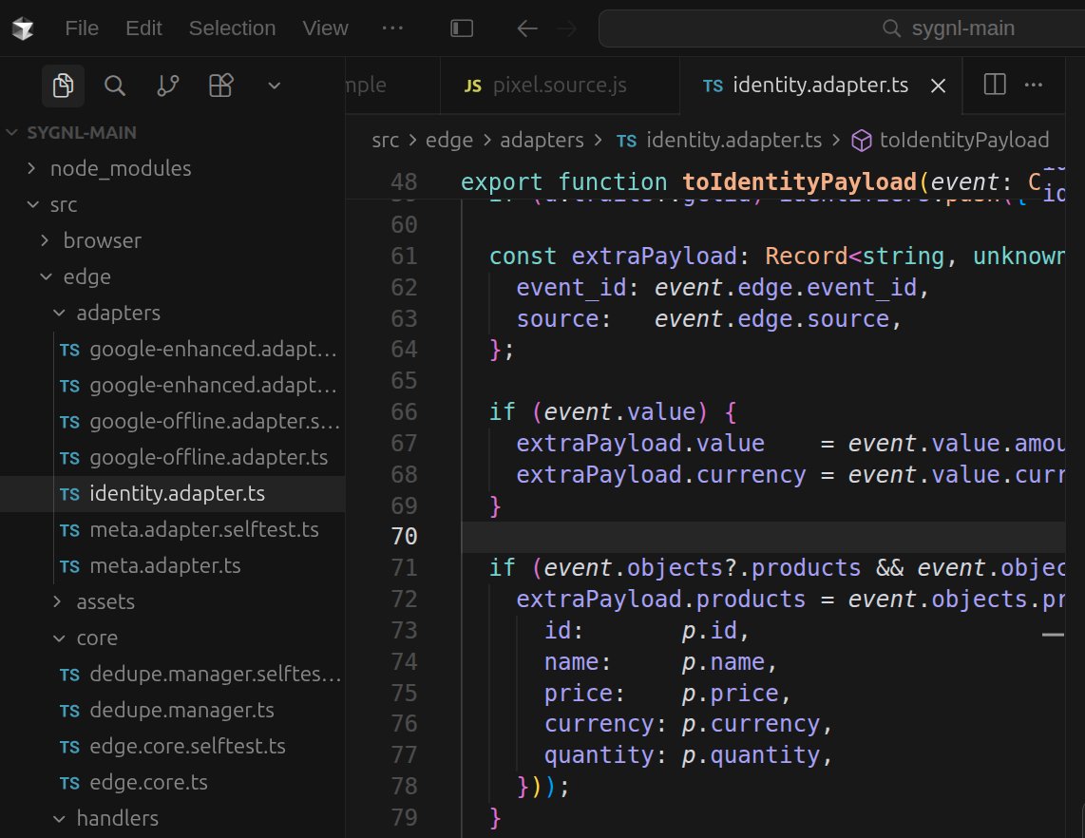Click the app logo icon in title bar
This screenshot has height=838, width=1085.
23,29
